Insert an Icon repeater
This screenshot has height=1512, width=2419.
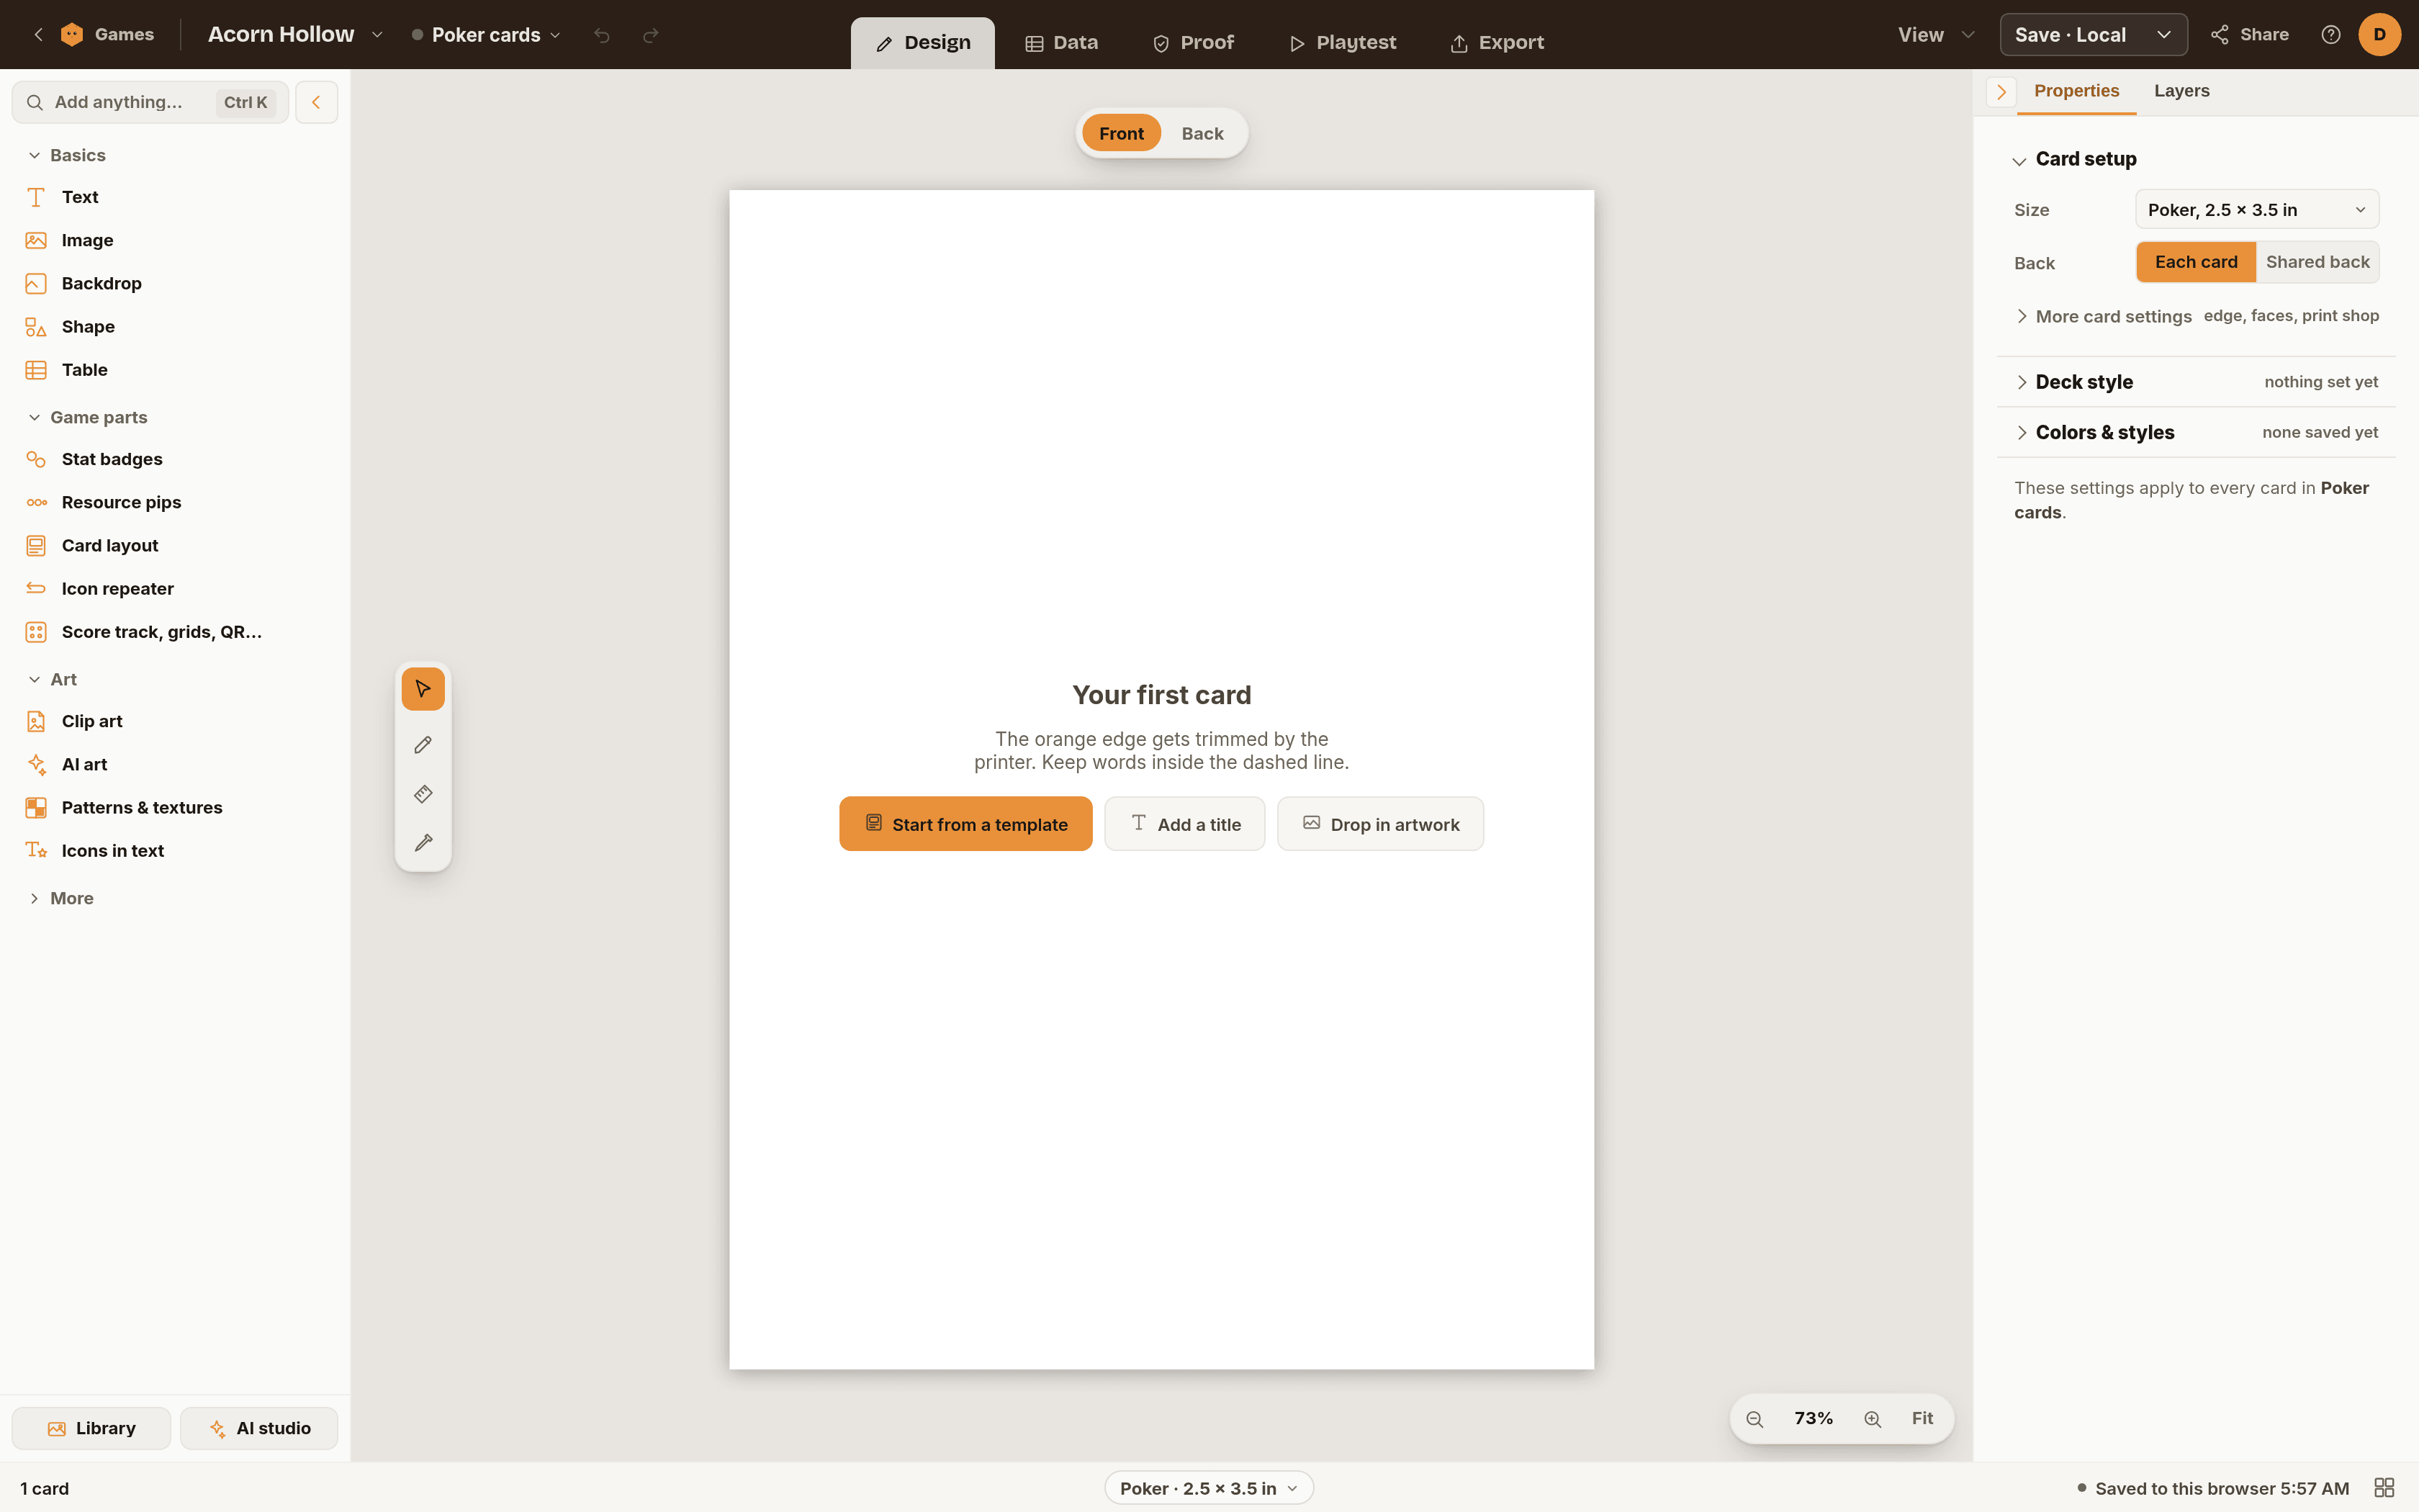click(x=175, y=588)
